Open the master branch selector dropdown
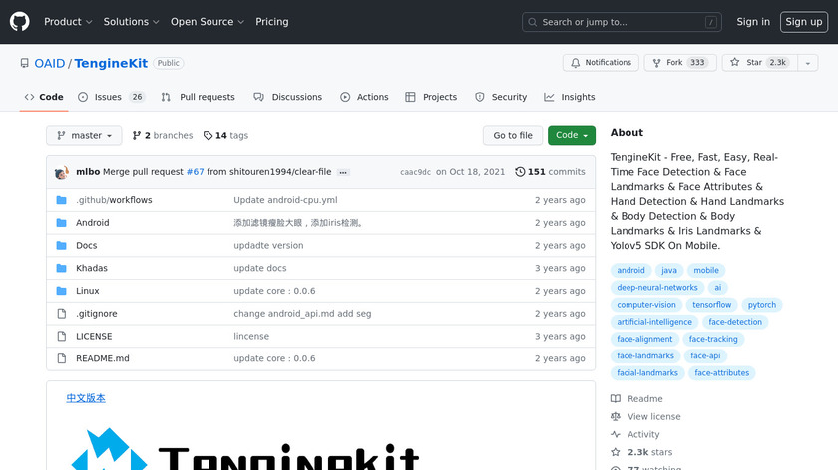Image resolution: width=838 pixels, height=470 pixels. pos(84,136)
